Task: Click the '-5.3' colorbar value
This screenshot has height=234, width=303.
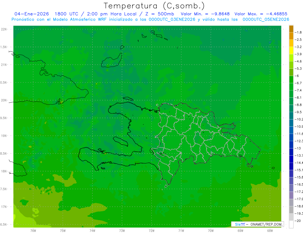Action: point(299,69)
